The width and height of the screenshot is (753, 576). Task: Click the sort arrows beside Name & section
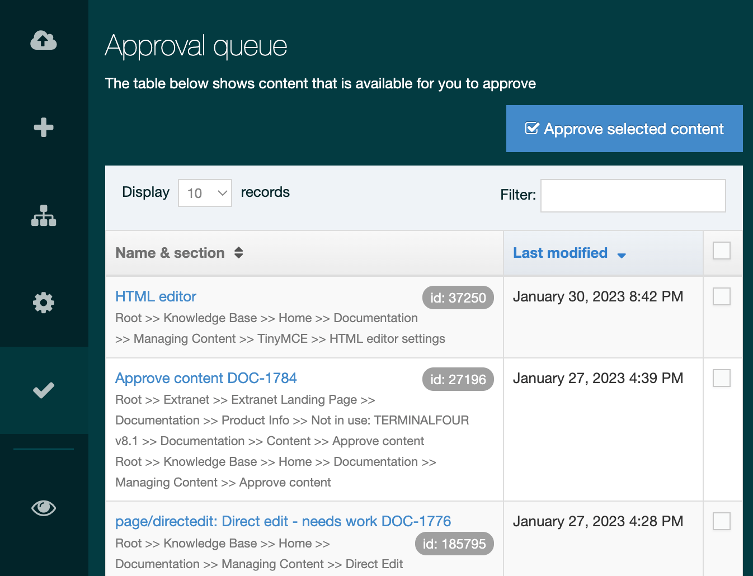coord(239,253)
